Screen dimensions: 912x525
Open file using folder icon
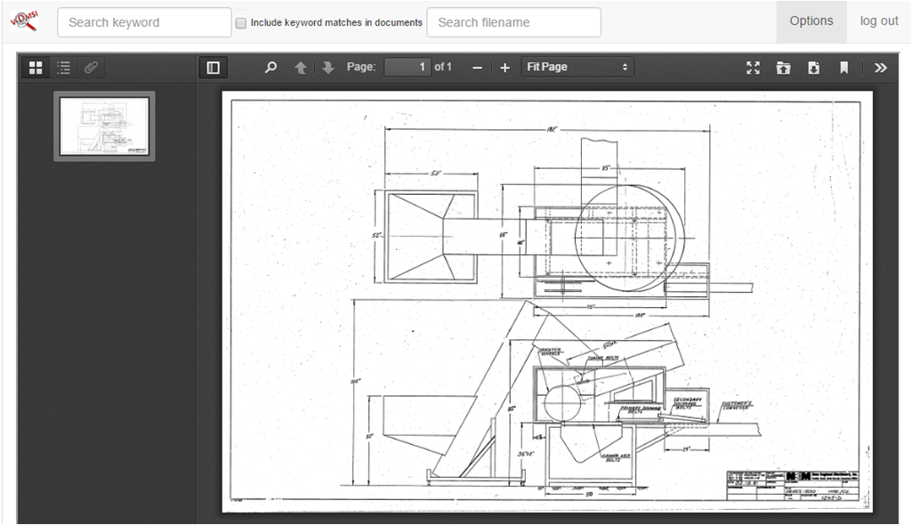click(x=783, y=68)
